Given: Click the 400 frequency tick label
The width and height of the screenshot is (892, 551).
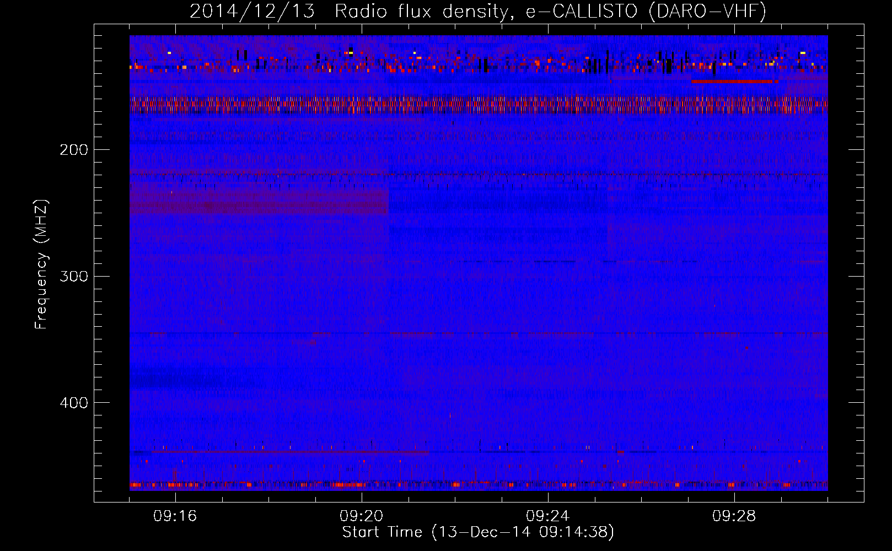Looking at the screenshot, I should pyautogui.click(x=73, y=403).
